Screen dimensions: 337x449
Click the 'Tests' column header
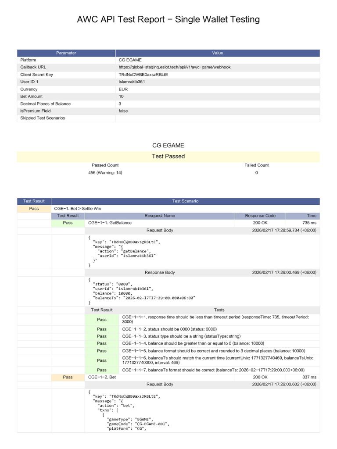(x=219, y=310)
